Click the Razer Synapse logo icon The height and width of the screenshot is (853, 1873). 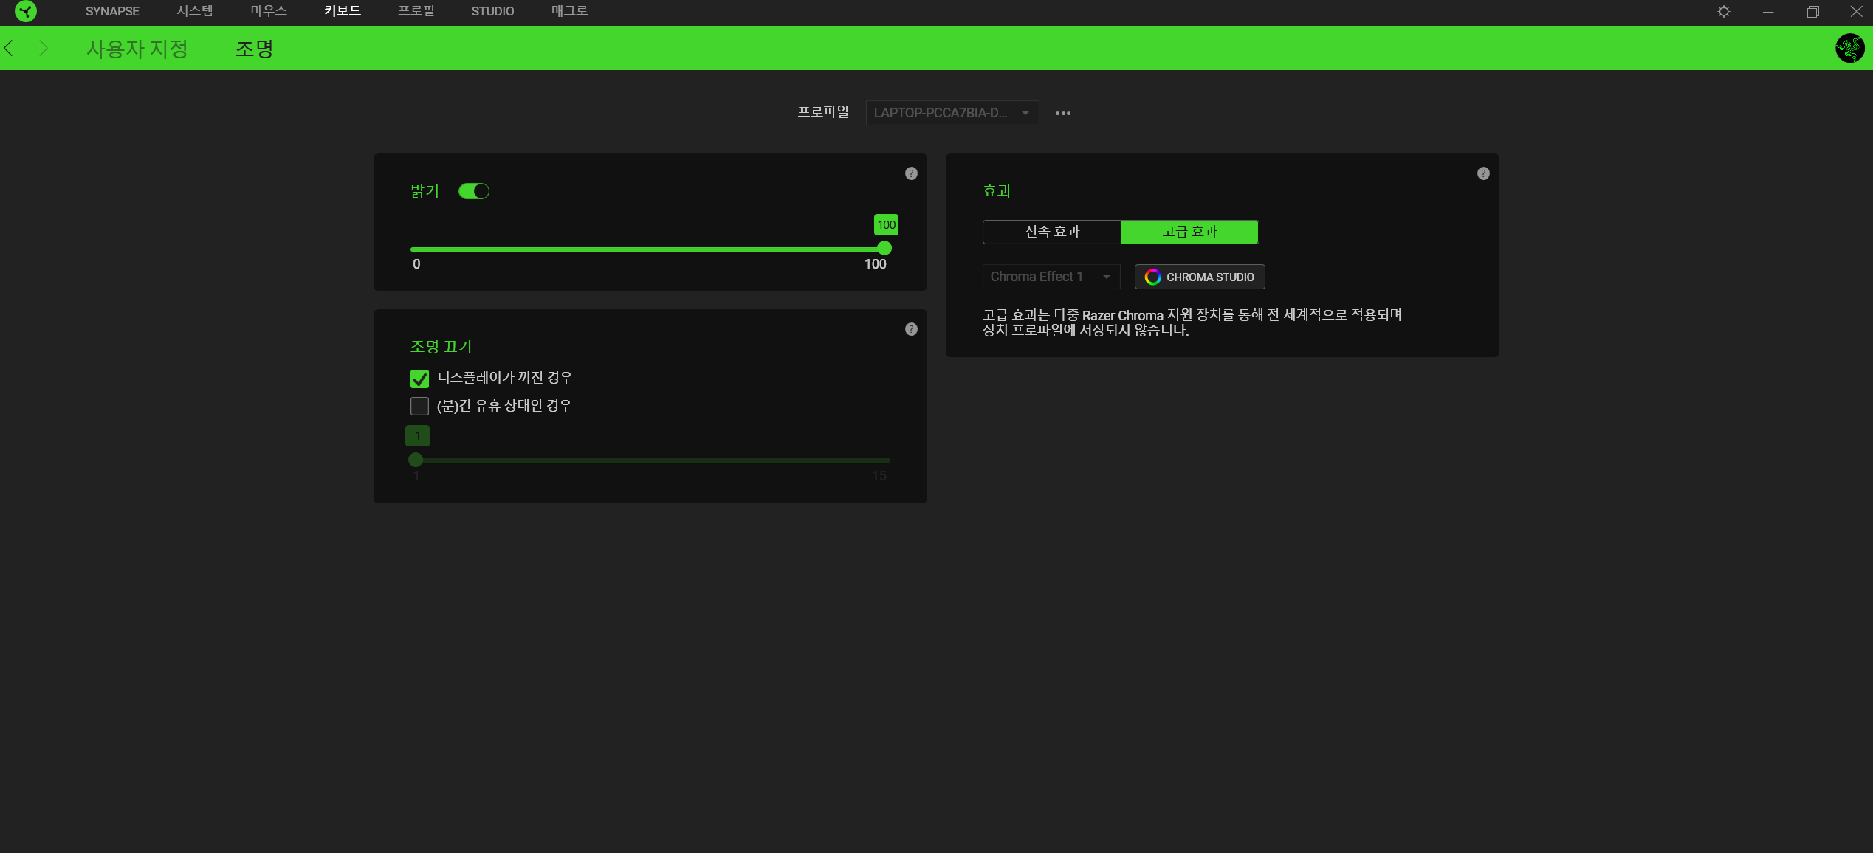[x=26, y=11]
